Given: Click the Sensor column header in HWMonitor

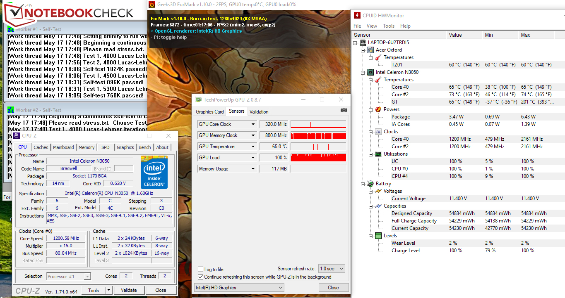Looking at the screenshot, I should 399,35.
